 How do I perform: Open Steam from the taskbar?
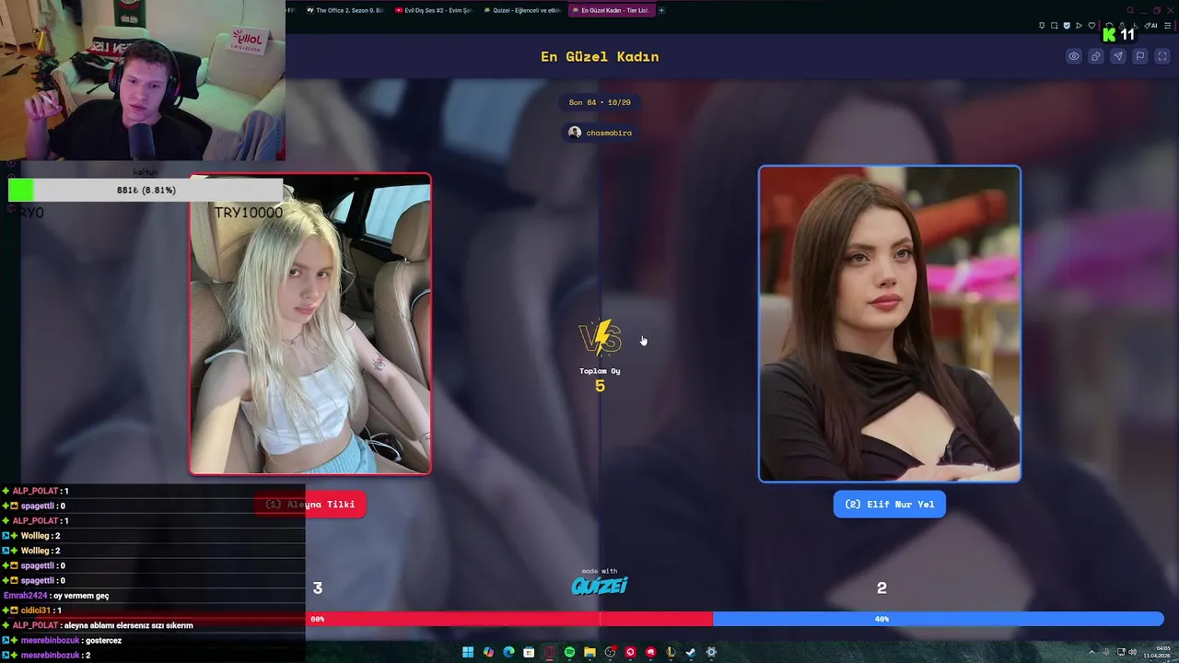pos(691,652)
